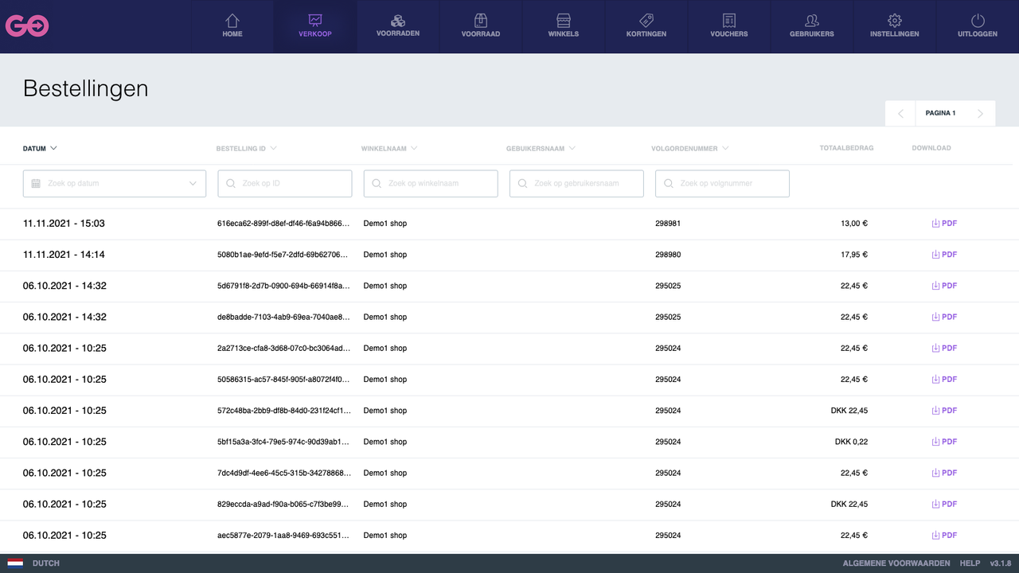Image resolution: width=1019 pixels, height=573 pixels.
Task: Click order ID 5d6791f8-2d7b-0900
Action: click(283, 286)
